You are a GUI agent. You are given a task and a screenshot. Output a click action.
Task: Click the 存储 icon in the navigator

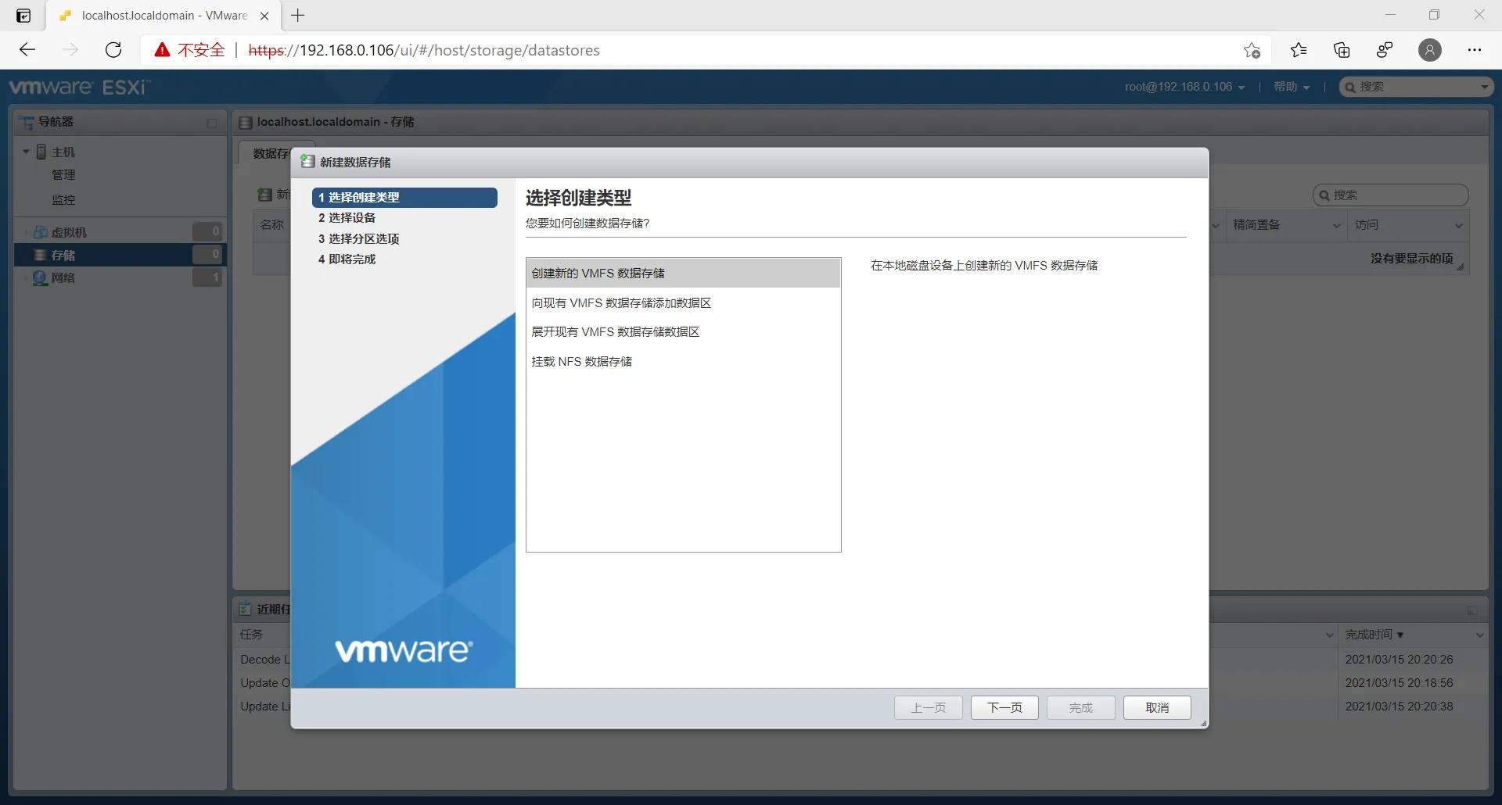tap(41, 255)
